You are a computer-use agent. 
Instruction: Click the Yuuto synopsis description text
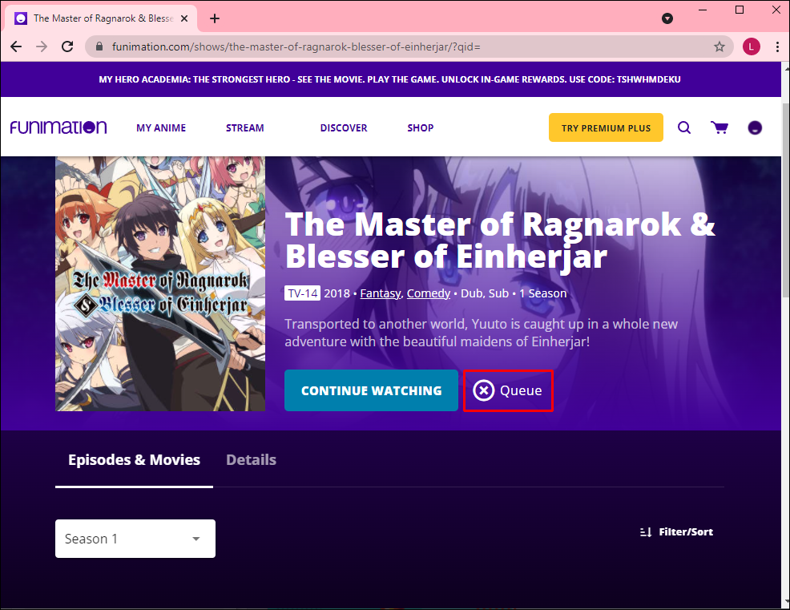482,333
